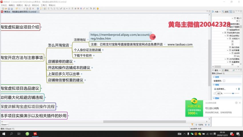This screenshot has width=243, height=137.
Task: Toggle 自动保存 status in the status bar
Action: [196, 129]
